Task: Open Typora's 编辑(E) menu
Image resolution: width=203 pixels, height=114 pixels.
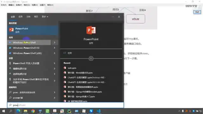Action: (x=11, y=5)
